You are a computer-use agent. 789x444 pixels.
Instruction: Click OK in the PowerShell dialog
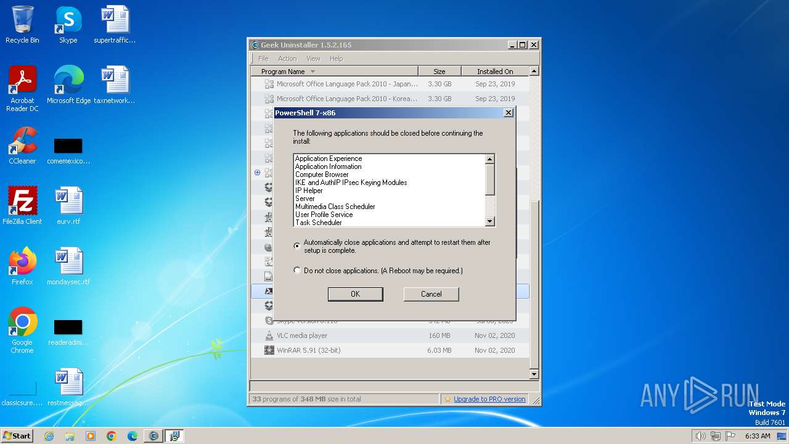[355, 294]
